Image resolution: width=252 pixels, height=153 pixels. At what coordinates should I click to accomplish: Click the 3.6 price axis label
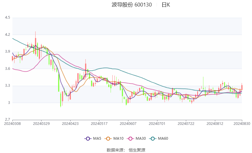tap(7, 69)
